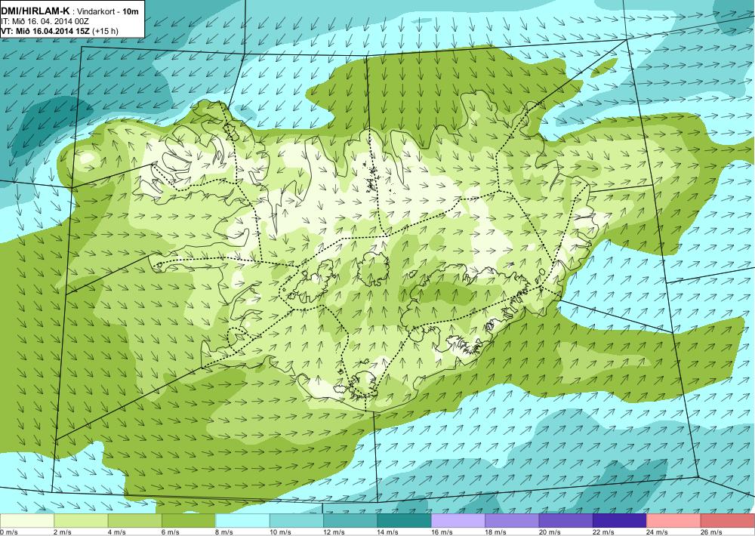
Task: Select the "Vindarkort - 10m" heading text
Action: click(106, 12)
